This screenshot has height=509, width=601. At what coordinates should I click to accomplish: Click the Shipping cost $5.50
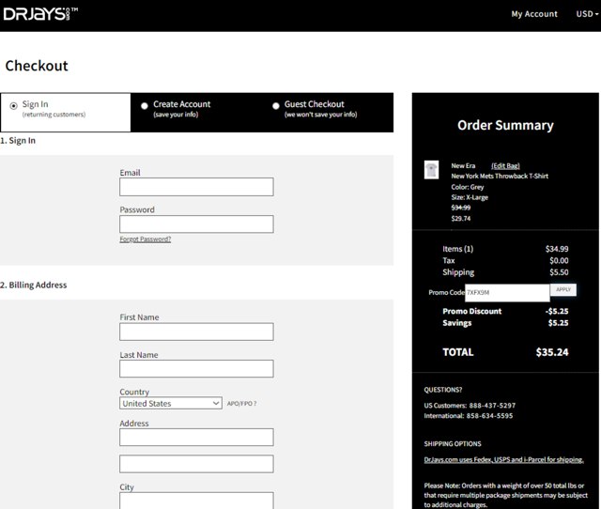coord(559,272)
